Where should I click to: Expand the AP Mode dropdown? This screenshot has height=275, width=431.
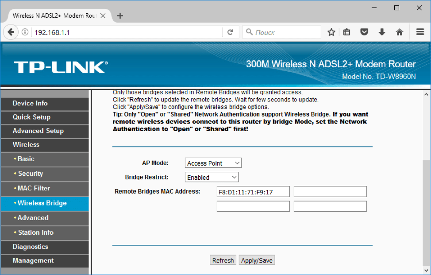[x=213, y=163]
